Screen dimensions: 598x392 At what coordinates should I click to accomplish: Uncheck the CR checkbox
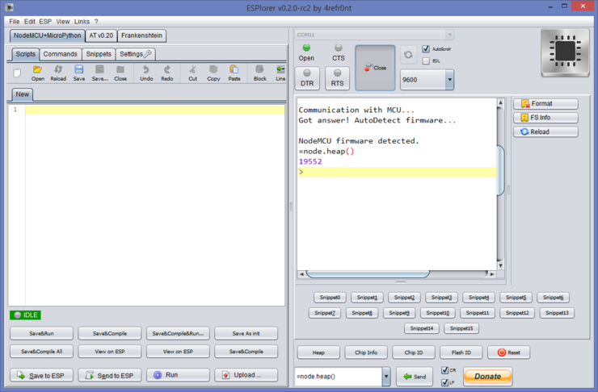tap(444, 370)
